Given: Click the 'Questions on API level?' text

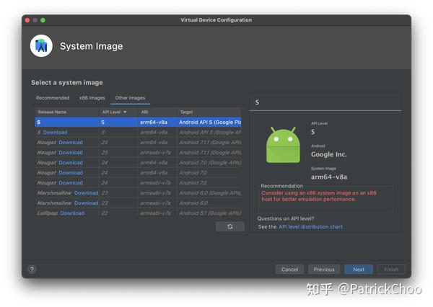Looking at the screenshot, I should tap(286, 218).
